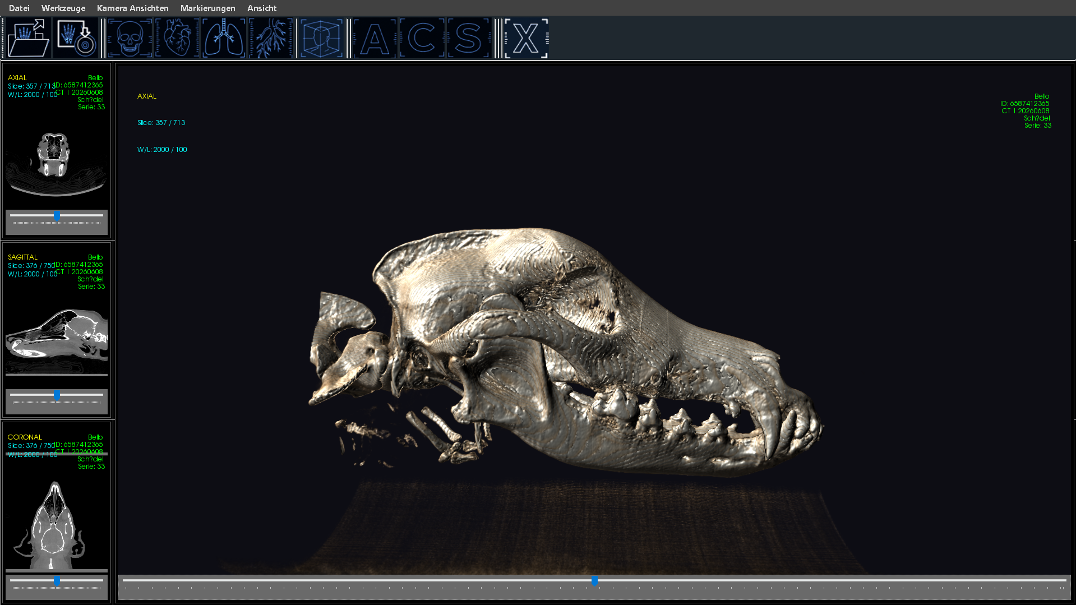Click the 3D skull rendering
This screenshot has width=1076, height=605.
point(566,353)
